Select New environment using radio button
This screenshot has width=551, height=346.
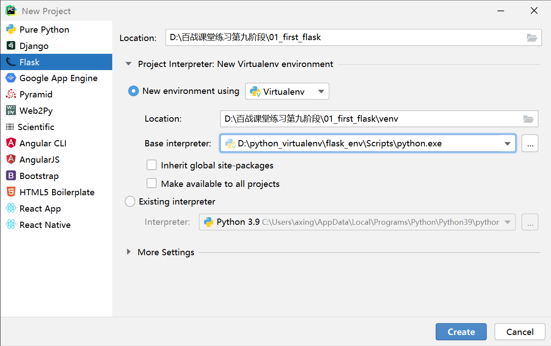[133, 91]
